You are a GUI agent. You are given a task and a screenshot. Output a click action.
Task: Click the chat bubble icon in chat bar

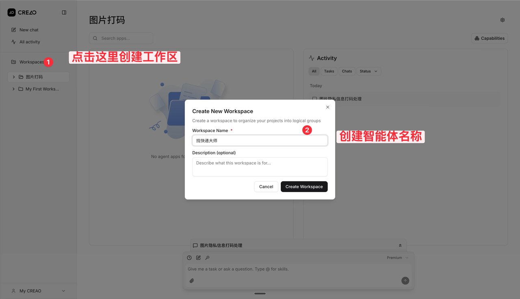point(195,246)
